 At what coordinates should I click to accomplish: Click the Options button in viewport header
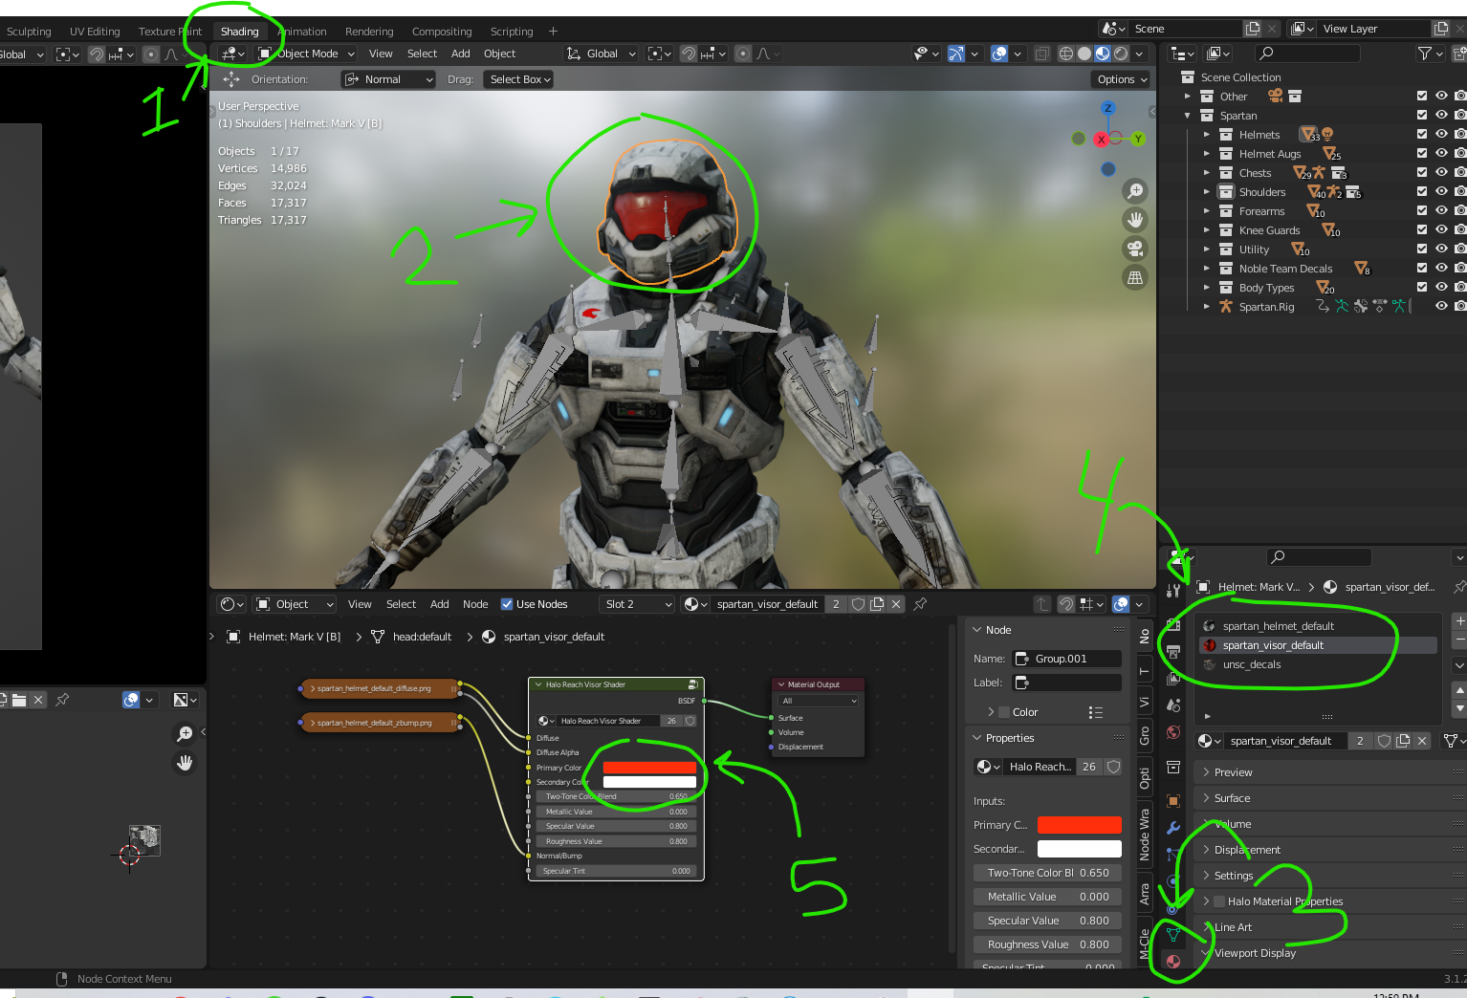[x=1122, y=79]
